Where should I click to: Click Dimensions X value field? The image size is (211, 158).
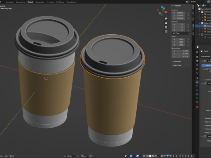point(181,51)
